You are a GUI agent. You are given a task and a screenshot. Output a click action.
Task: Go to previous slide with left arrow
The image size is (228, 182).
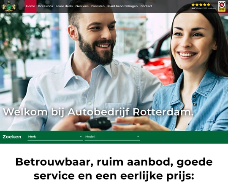(3, 65)
